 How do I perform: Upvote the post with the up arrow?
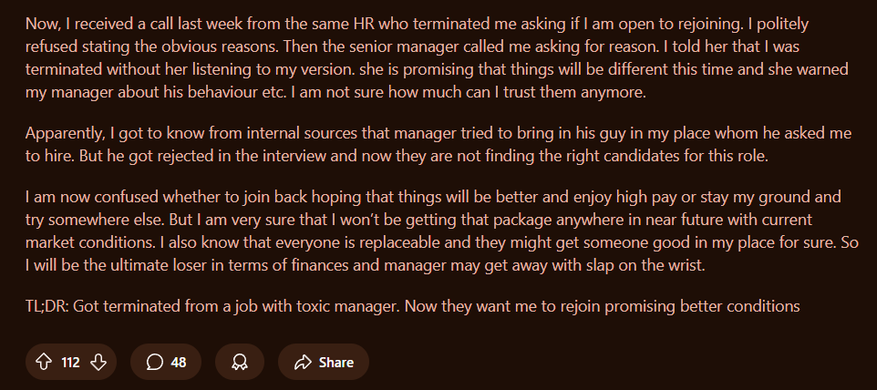[43, 362]
